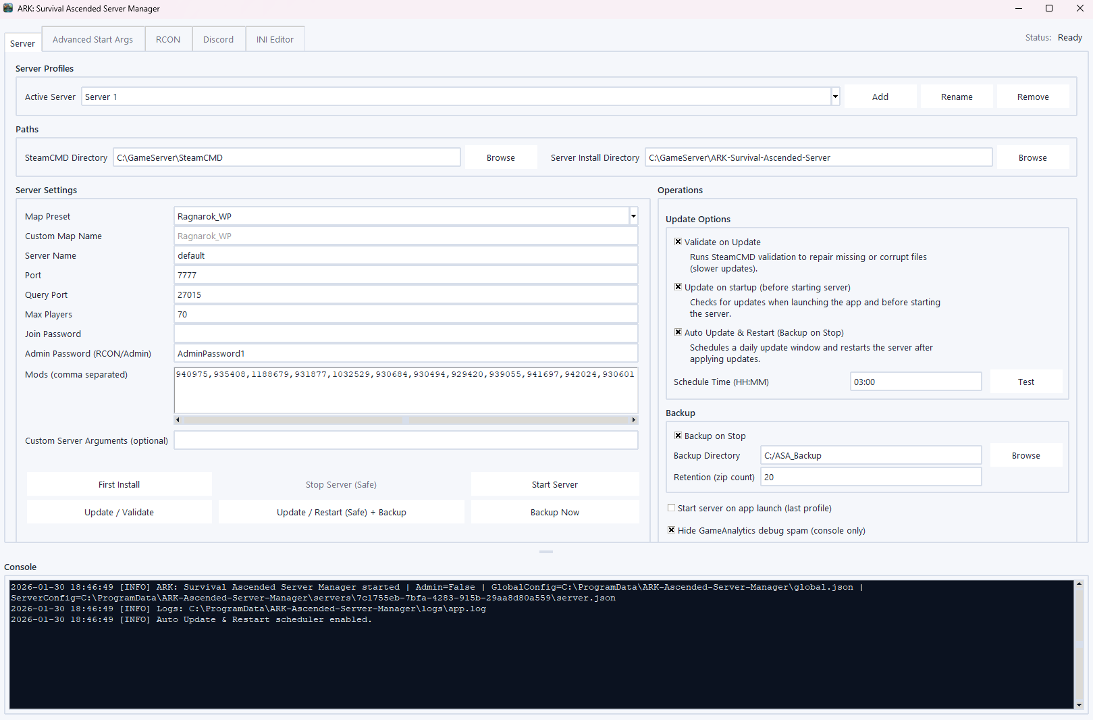Image resolution: width=1093 pixels, height=720 pixels.
Task: Click the Status: Ready indicator text
Action: click(x=1053, y=38)
